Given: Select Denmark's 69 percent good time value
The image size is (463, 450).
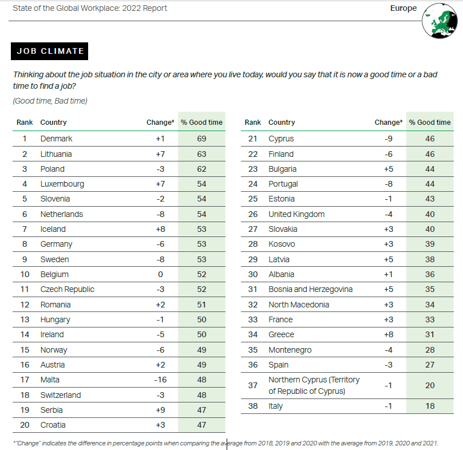Looking at the screenshot, I should pyautogui.click(x=201, y=139).
